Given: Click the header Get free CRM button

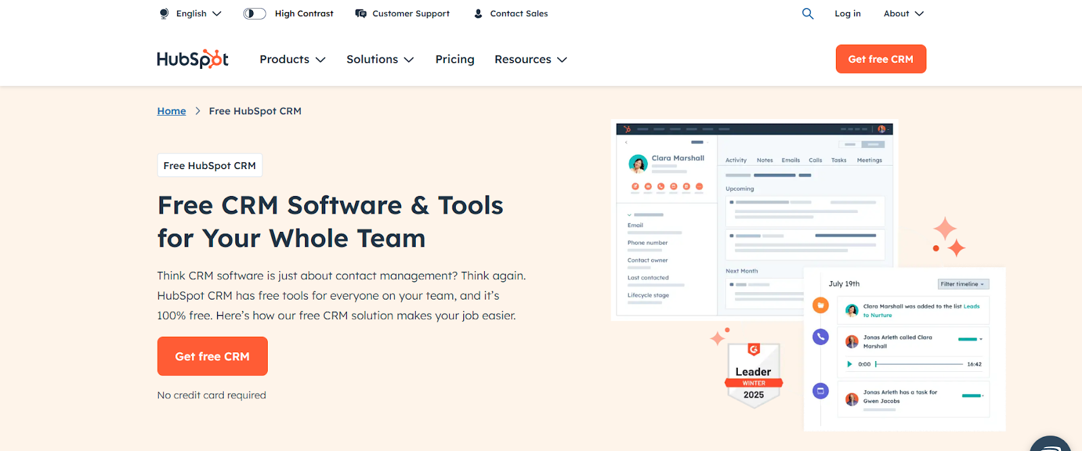Looking at the screenshot, I should click(880, 59).
